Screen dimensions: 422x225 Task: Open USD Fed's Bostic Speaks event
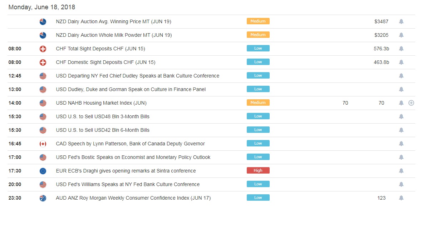click(133, 157)
